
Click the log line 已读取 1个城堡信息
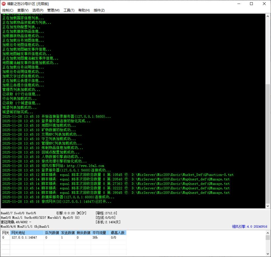click(x=21, y=103)
